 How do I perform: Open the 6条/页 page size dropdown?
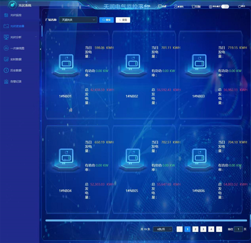point(163,229)
